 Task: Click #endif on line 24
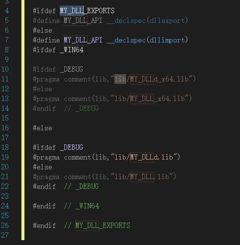tap(44, 206)
